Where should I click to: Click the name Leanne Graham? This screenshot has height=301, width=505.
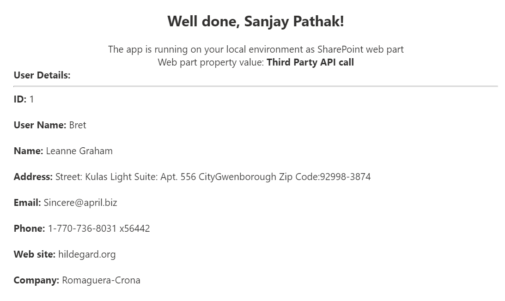[x=79, y=151]
